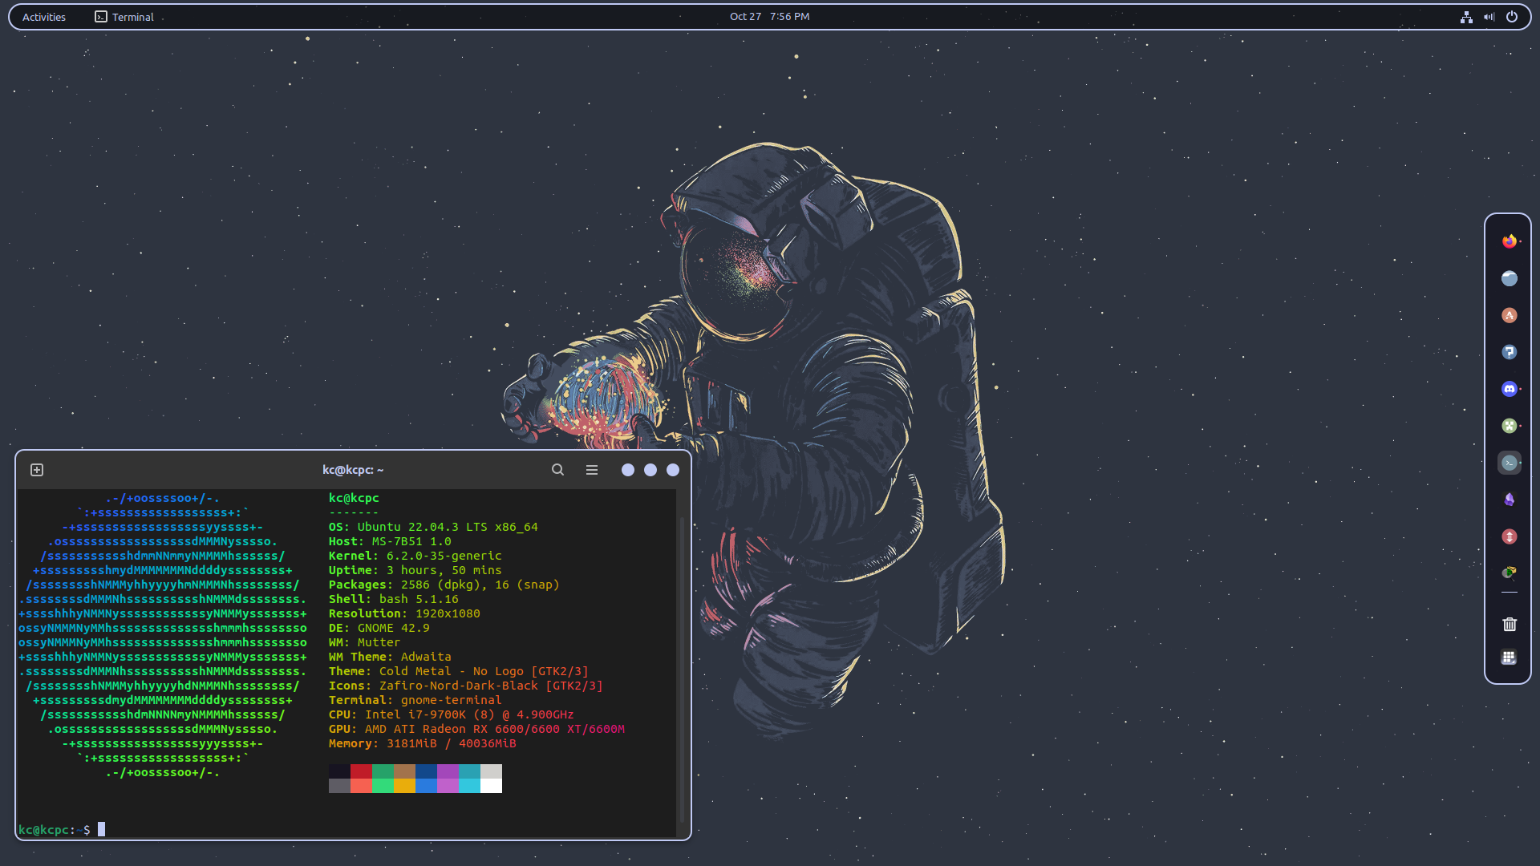Click the volume indicator in the top bar
This screenshot has height=866, width=1540.
[1489, 17]
